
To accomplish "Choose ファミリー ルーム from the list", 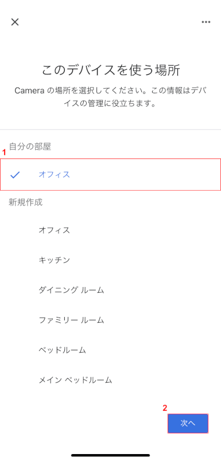I will [71, 320].
